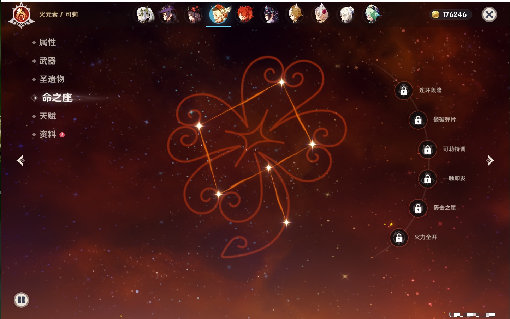The image size is (510, 319).
Task: Open locked constellation 轰击之星
Action: click(418, 208)
